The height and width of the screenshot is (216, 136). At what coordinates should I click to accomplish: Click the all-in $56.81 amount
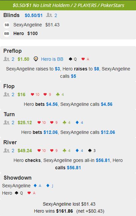pyautogui.click(x=103, y=160)
